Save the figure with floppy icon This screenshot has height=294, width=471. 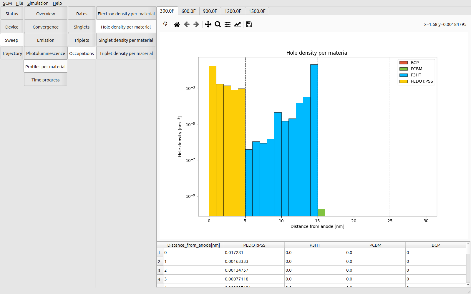point(249,24)
